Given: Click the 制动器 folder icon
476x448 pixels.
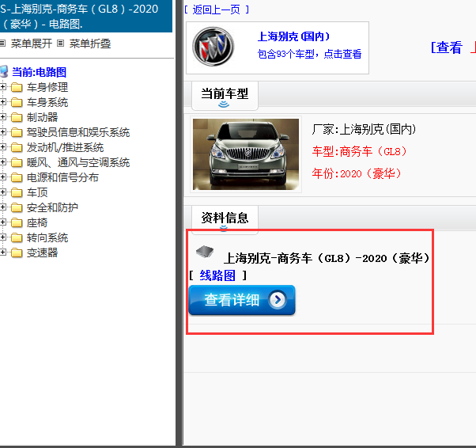Looking at the screenshot, I should pos(17,117).
